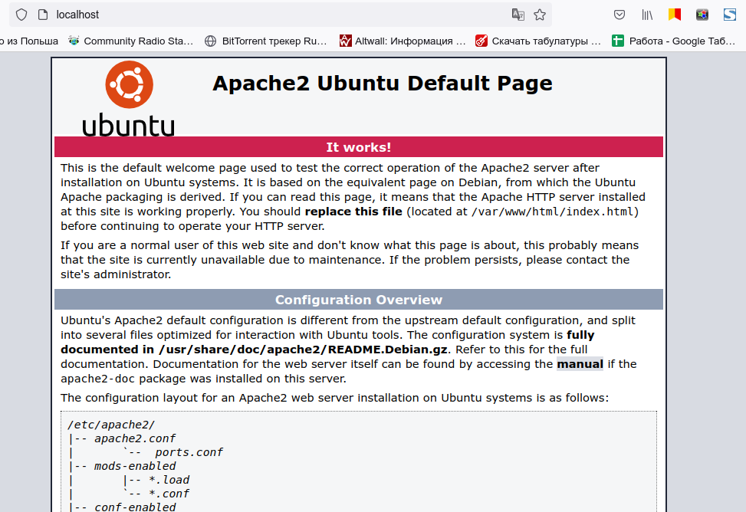Open the Altwall: Информация bookmark
Viewport: 746px width, 512px height.
(x=403, y=41)
